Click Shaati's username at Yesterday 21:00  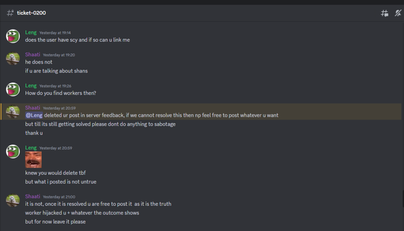[x=32, y=196]
